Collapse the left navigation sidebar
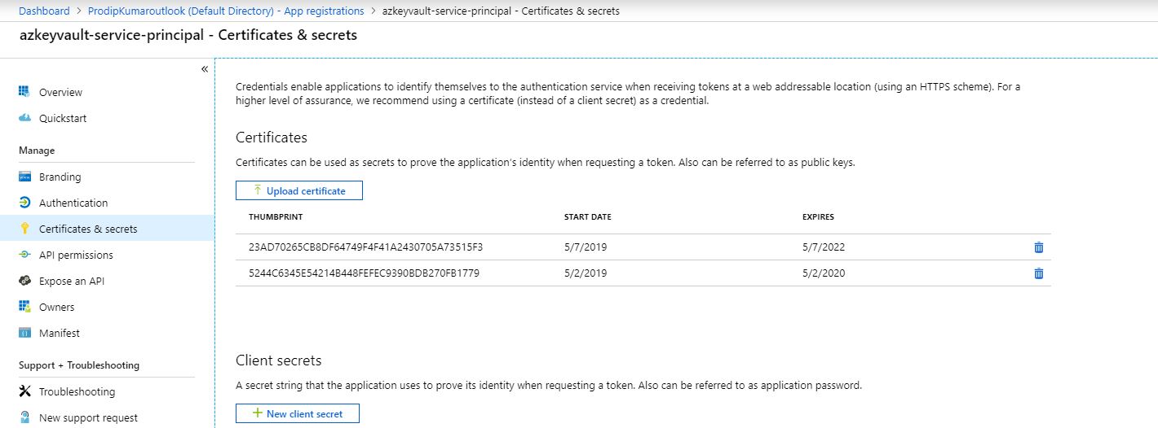Viewport: 1158px width, 428px height. [205, 69]
